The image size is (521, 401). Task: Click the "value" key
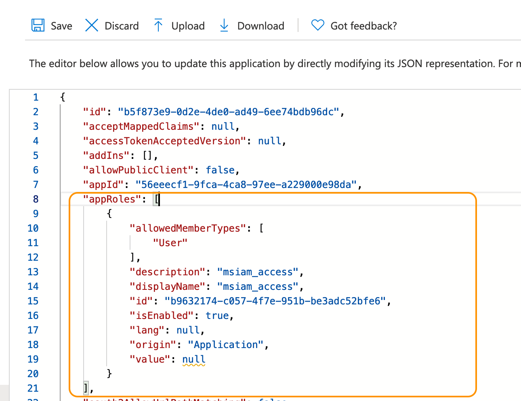pos(150,359)
